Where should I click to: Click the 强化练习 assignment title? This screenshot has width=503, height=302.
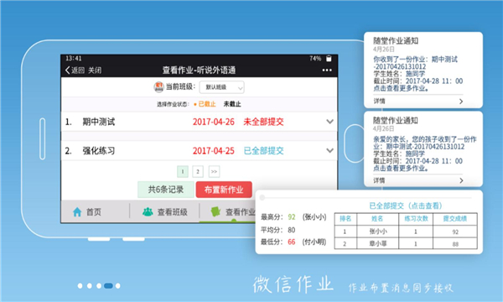pos(99,151)
